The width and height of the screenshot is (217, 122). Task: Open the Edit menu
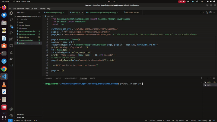(x=14, y=9)
